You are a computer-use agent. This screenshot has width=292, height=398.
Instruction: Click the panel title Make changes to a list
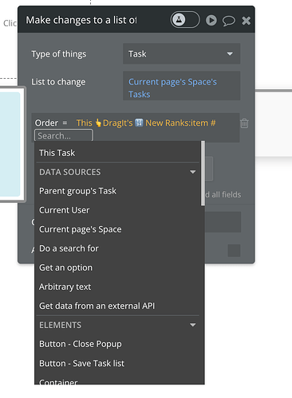[81, 20]
